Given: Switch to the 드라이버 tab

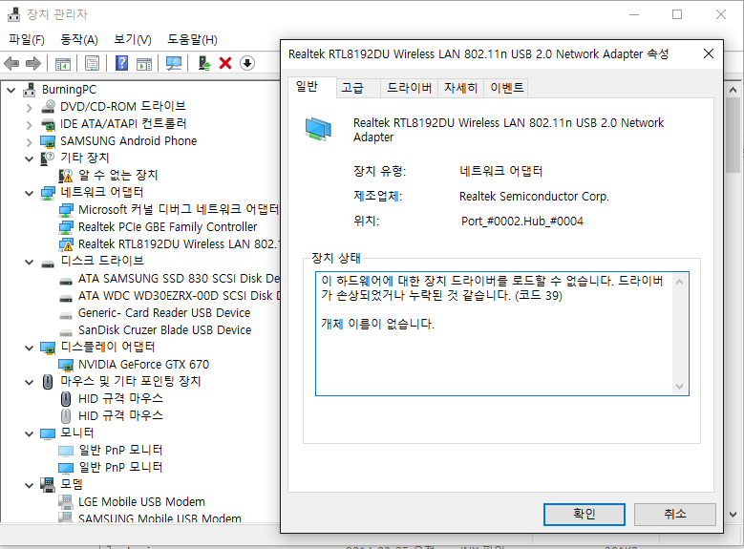Looking at the screenshot, I should click(x=409, y=88).
